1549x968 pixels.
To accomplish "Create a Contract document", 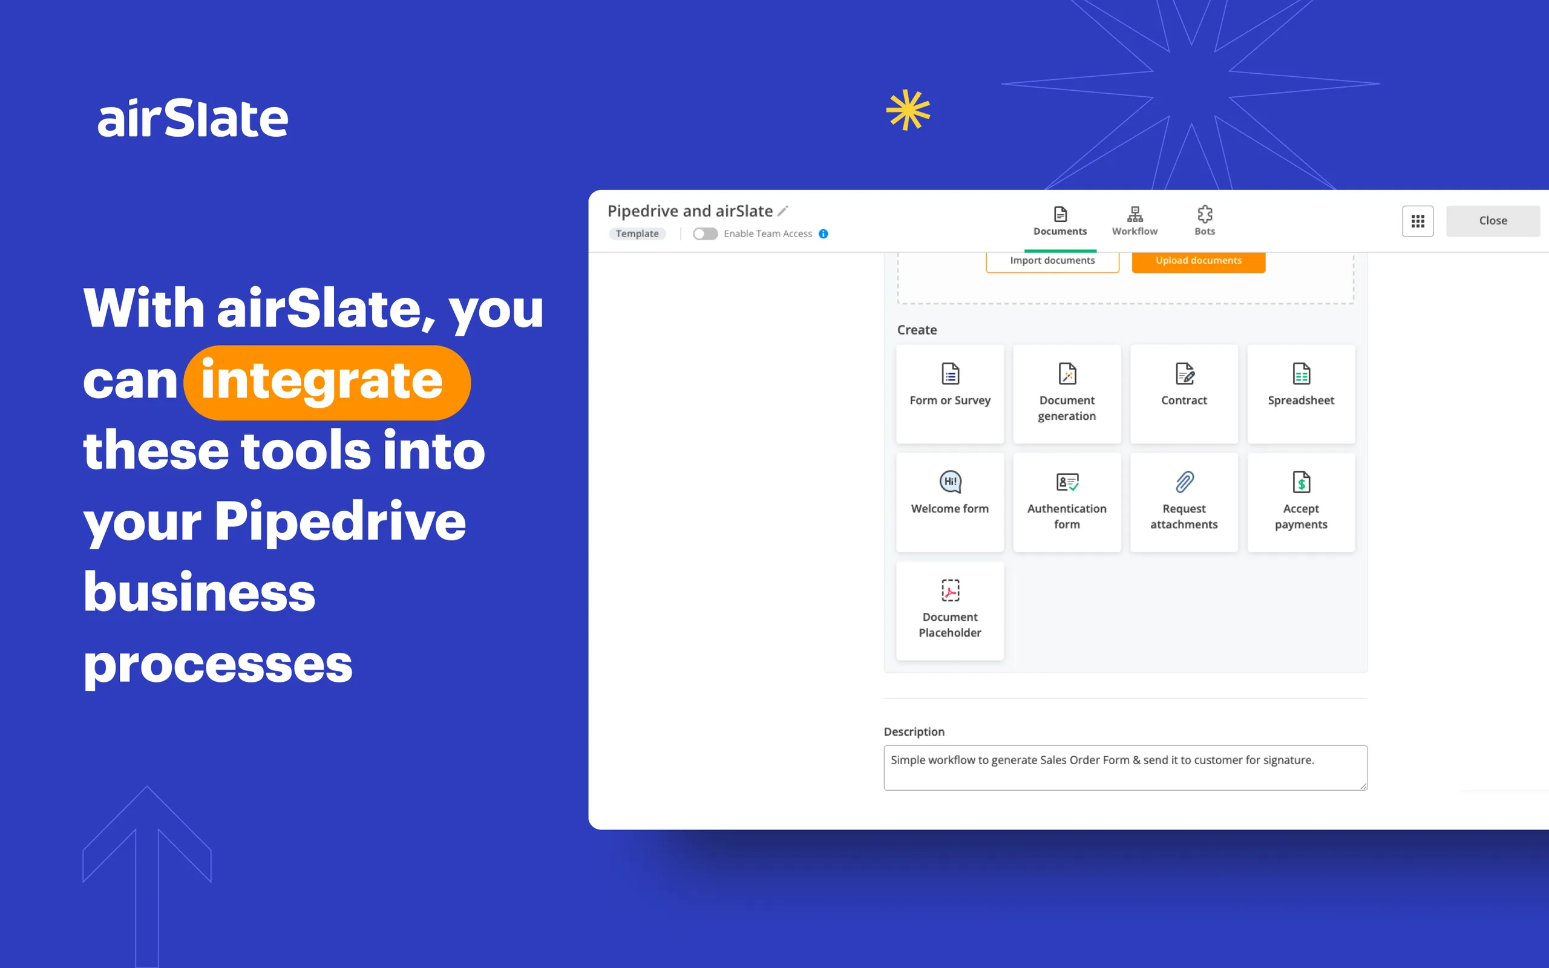I will point(1184,394).
